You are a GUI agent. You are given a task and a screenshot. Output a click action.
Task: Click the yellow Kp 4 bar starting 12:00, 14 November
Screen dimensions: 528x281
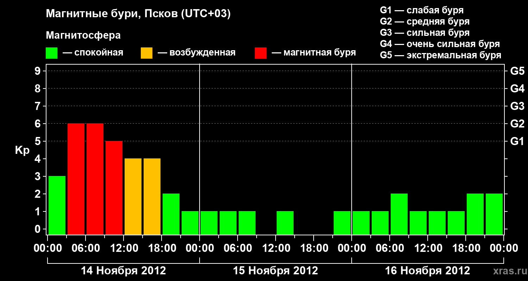coord(133,196)
